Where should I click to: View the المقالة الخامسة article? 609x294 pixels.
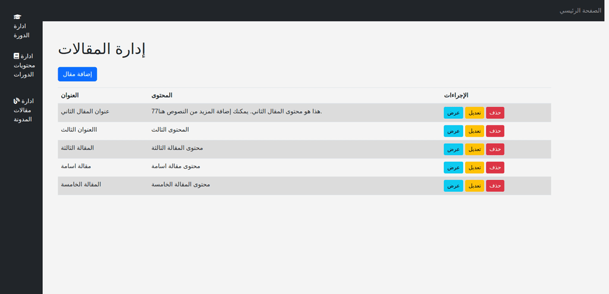(453, 186)
